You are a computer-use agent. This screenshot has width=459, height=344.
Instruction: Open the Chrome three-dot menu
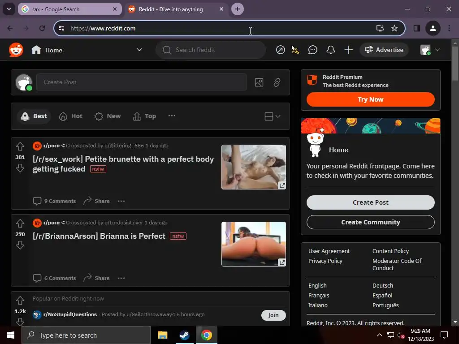[x=449, y=28]
